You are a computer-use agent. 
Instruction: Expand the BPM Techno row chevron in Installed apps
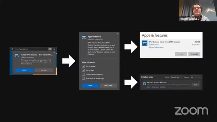tap(199, 81)
